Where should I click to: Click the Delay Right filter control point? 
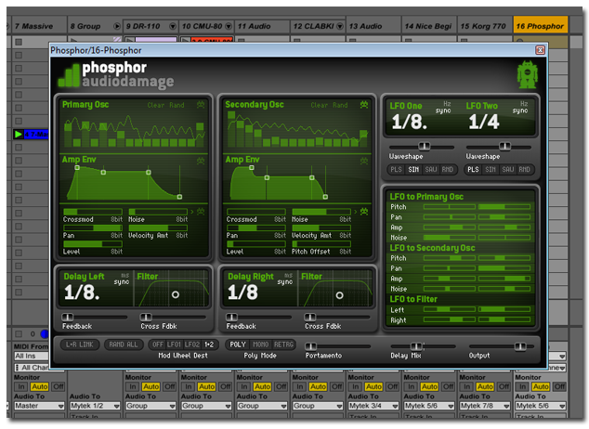[340, 295]
